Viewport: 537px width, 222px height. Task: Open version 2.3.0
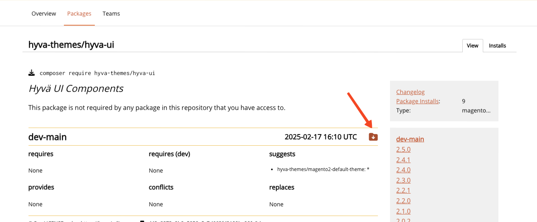pos(403,180)
